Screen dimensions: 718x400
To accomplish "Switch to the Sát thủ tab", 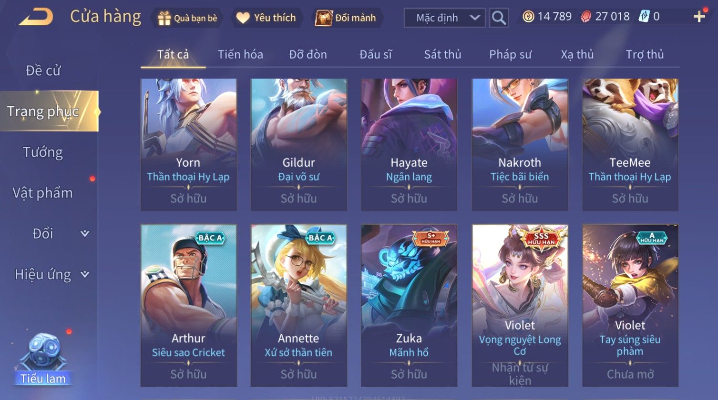I will [x=442, y=54].
